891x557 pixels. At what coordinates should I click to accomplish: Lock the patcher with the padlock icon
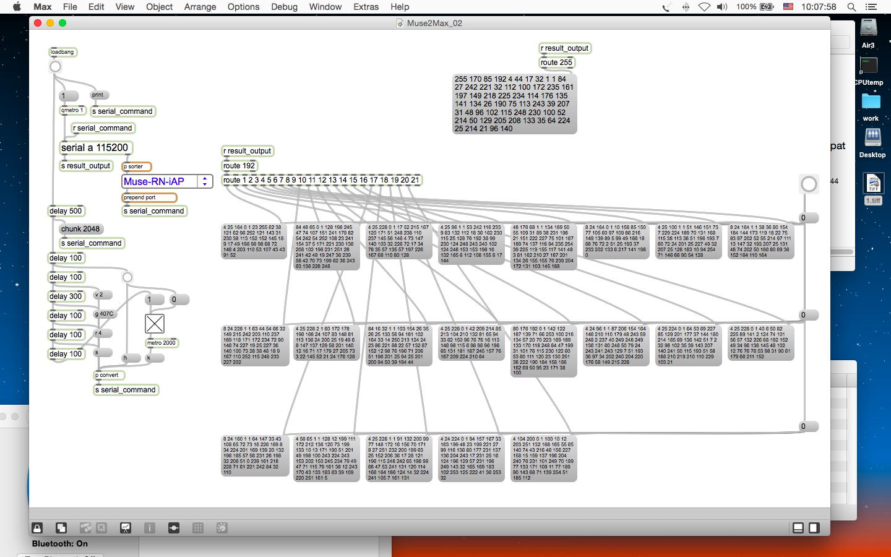37,528
